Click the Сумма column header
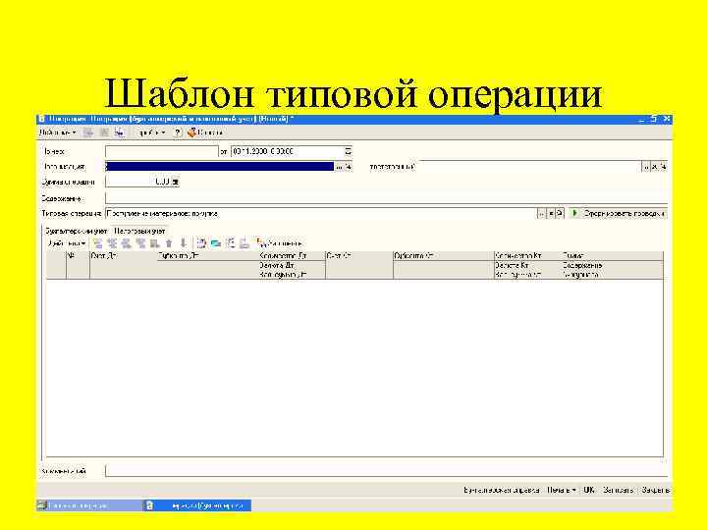 (x=613, y=256)
